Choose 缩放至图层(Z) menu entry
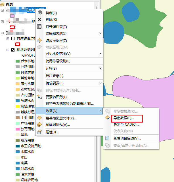This screenshot has height=182, width=174. pyautogui.click(x=56, y=41)
